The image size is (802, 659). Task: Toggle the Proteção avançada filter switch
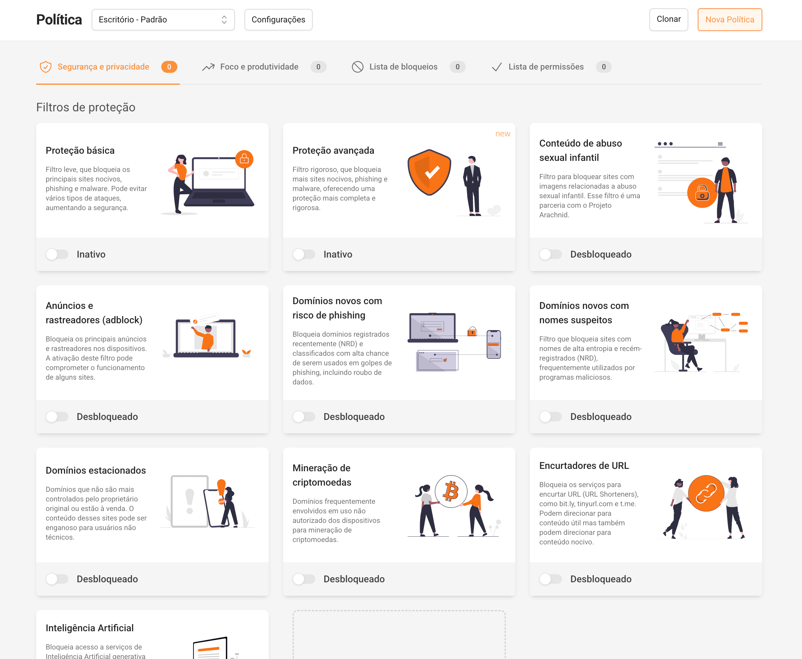tap(304, 254)
